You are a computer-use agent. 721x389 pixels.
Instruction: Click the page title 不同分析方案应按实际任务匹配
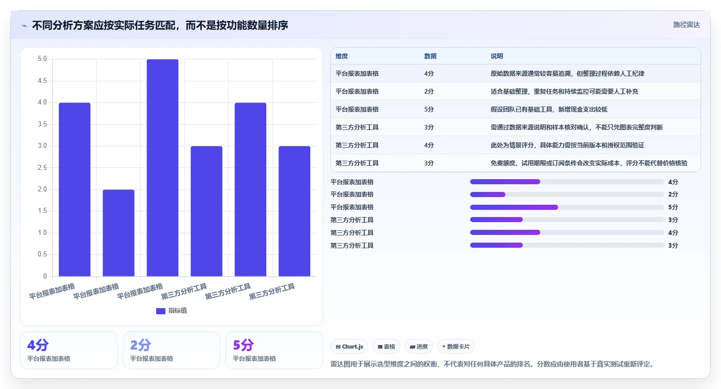point(160,25)
